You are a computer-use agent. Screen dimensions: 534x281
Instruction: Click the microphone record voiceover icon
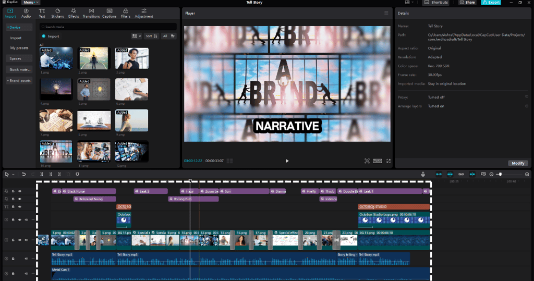click(x=422, y=174)
